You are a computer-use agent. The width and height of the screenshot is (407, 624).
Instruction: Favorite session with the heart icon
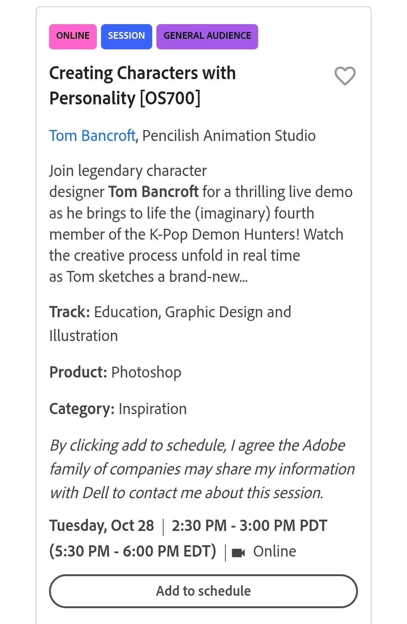345,76
